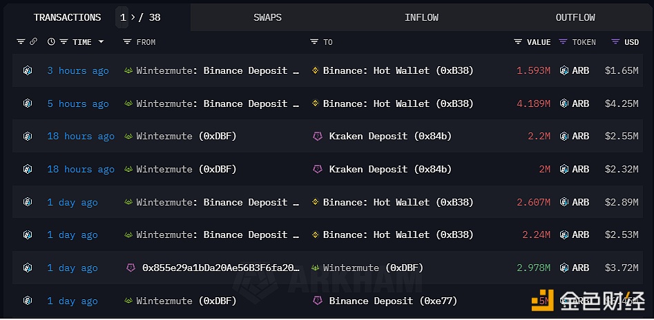Image resolution: width=654 pixels, height=320 pixels.
Task: Open the 0x855e29a1bDa20Ae56B3F6fa20 address link
Action: 220,268
